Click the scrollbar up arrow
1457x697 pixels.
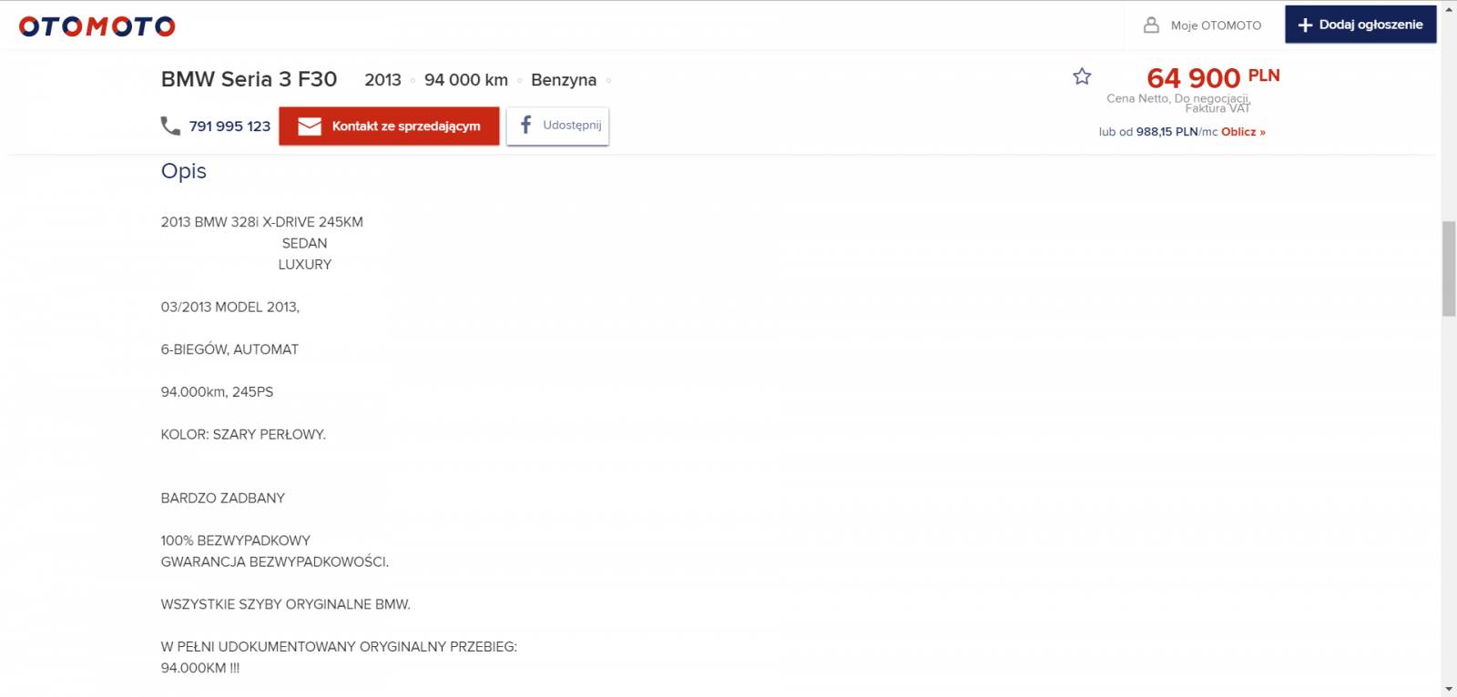tap(1449, 8)
